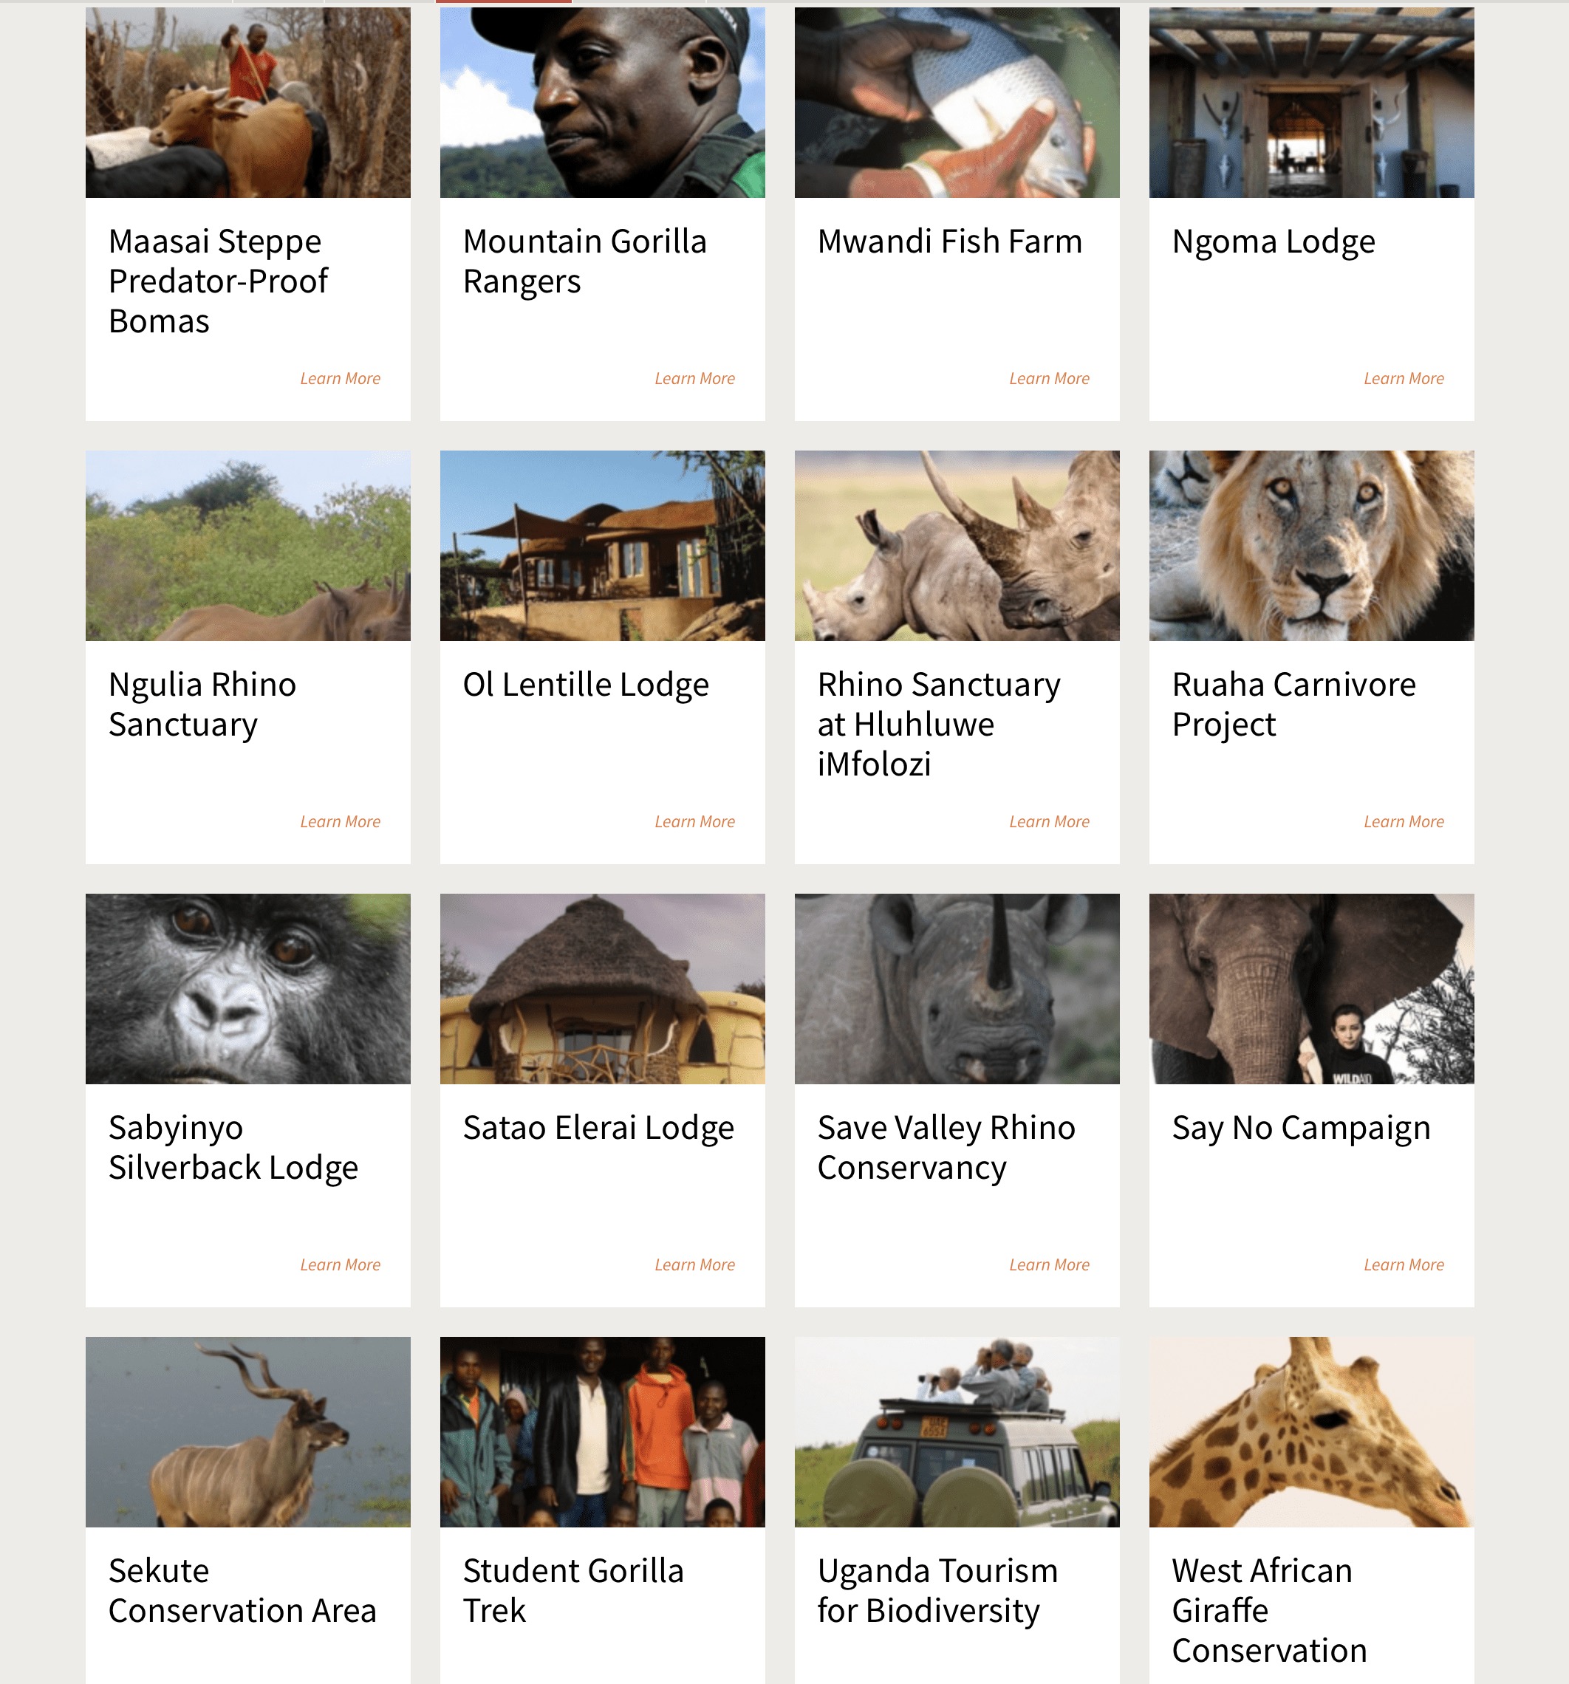Open the Sabyinyo Silverback Lodge gorilla image
The width and height of the screenshot is (1569, 1684).
[x=247, y=988]
